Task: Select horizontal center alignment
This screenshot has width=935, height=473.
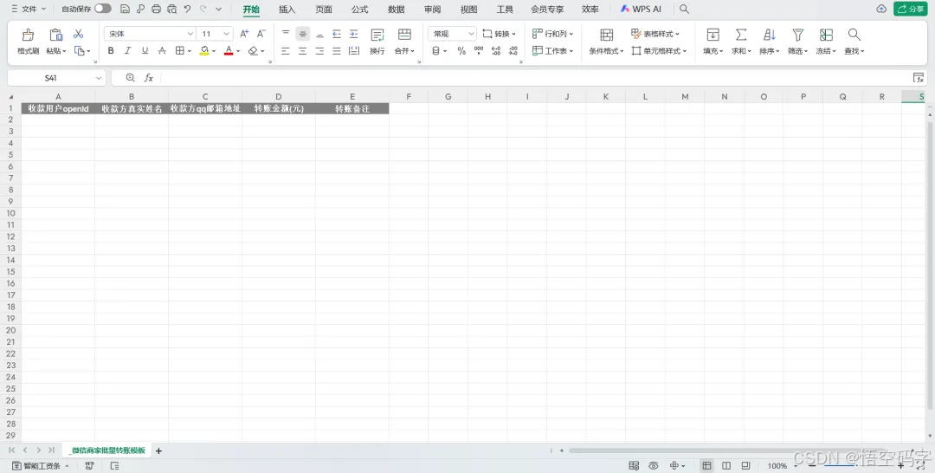Action: (302, 51)
